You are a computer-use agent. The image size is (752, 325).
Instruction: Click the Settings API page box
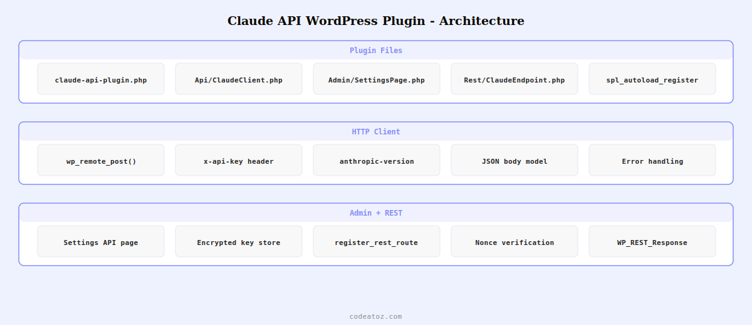tap(101, 241)
